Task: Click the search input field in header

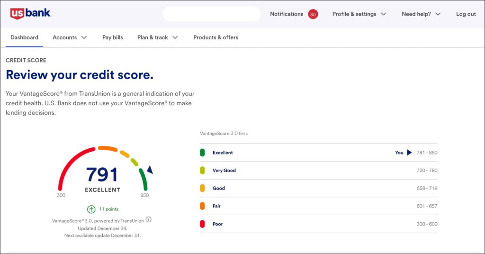Action: click(211, 14)
